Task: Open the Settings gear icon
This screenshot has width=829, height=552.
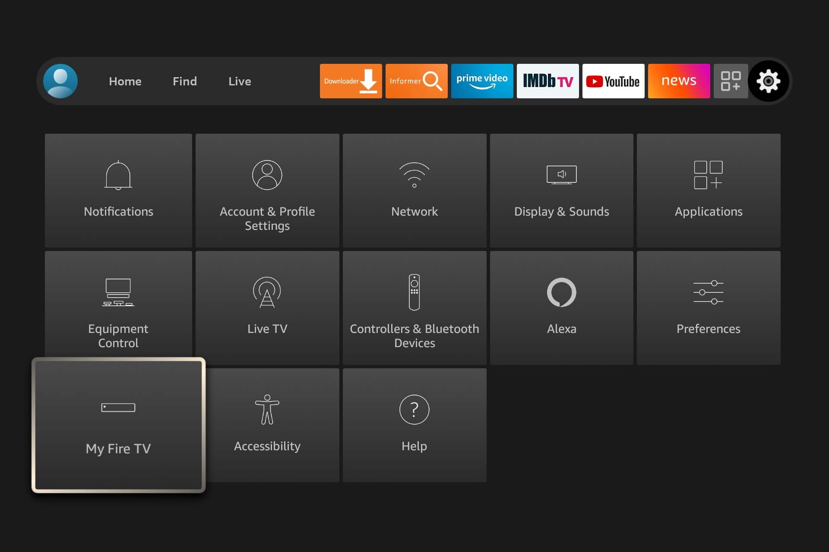Action: click(x=768, y=81)
